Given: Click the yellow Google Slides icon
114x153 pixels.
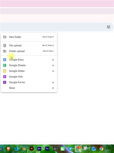Looking at the screenshot, I should click(5, 71).
